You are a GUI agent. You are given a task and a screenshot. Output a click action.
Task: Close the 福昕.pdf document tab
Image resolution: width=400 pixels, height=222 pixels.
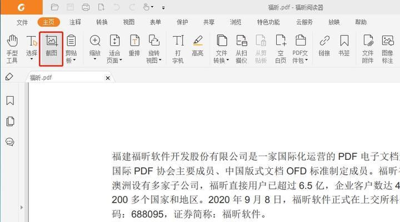point(108,78)
